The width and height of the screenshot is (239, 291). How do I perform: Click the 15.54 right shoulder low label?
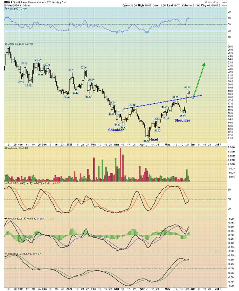[183, 115]
